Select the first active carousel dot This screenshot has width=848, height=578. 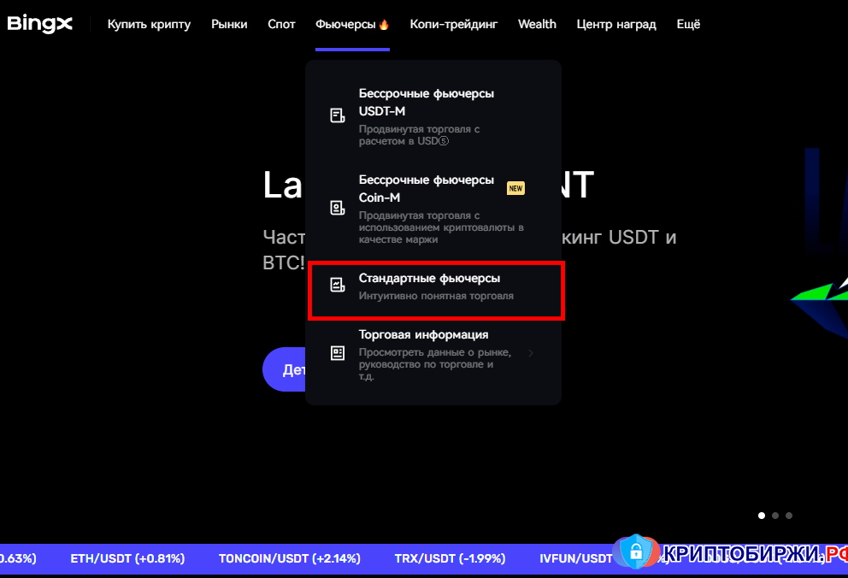(762, 516)
